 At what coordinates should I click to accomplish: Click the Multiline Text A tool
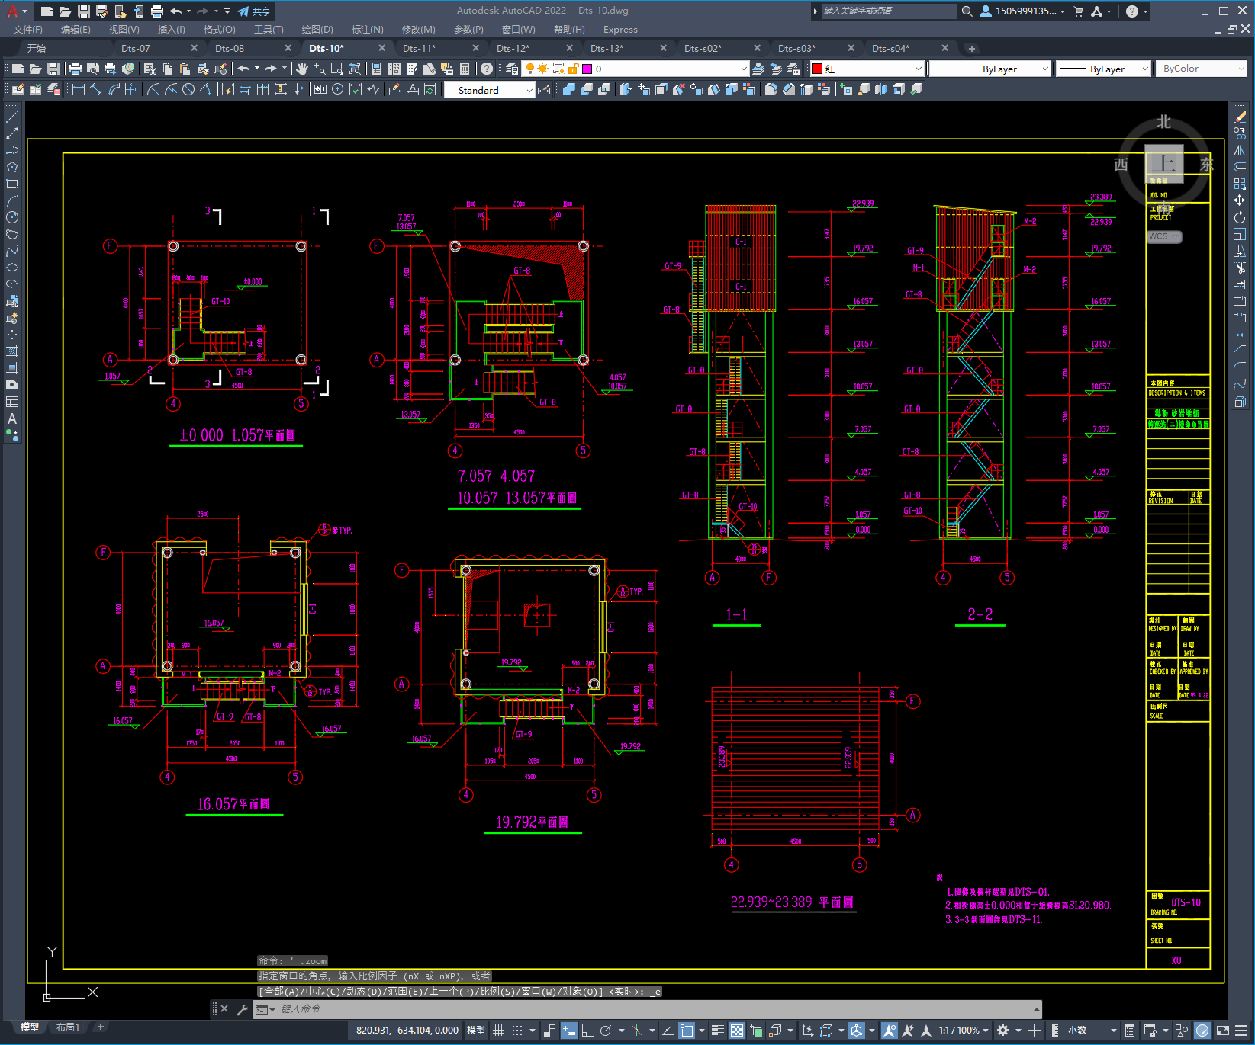click(12, 418)
